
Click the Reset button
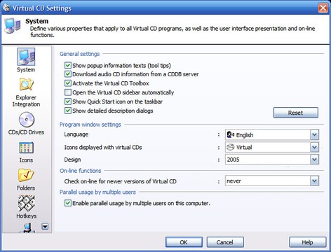pyautogui.click(x=296, y=113)
